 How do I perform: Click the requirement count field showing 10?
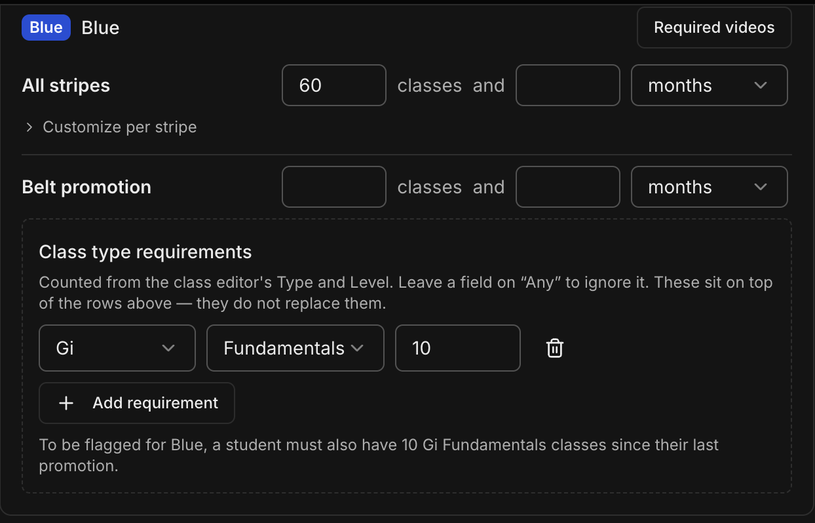(458, 348)
